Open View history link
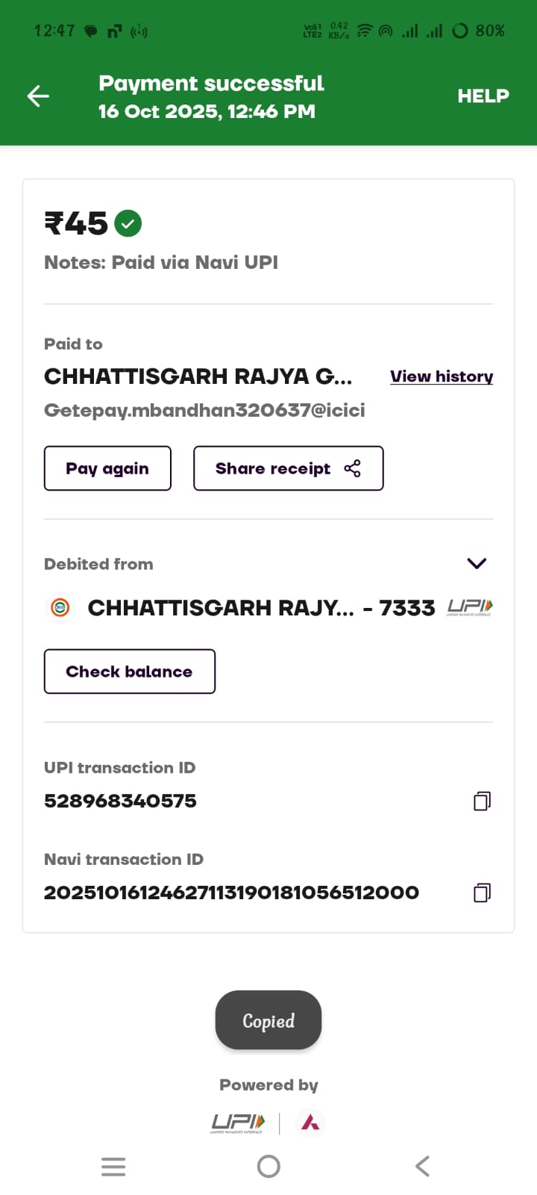 pyautogui.click(x=441, y=376)
